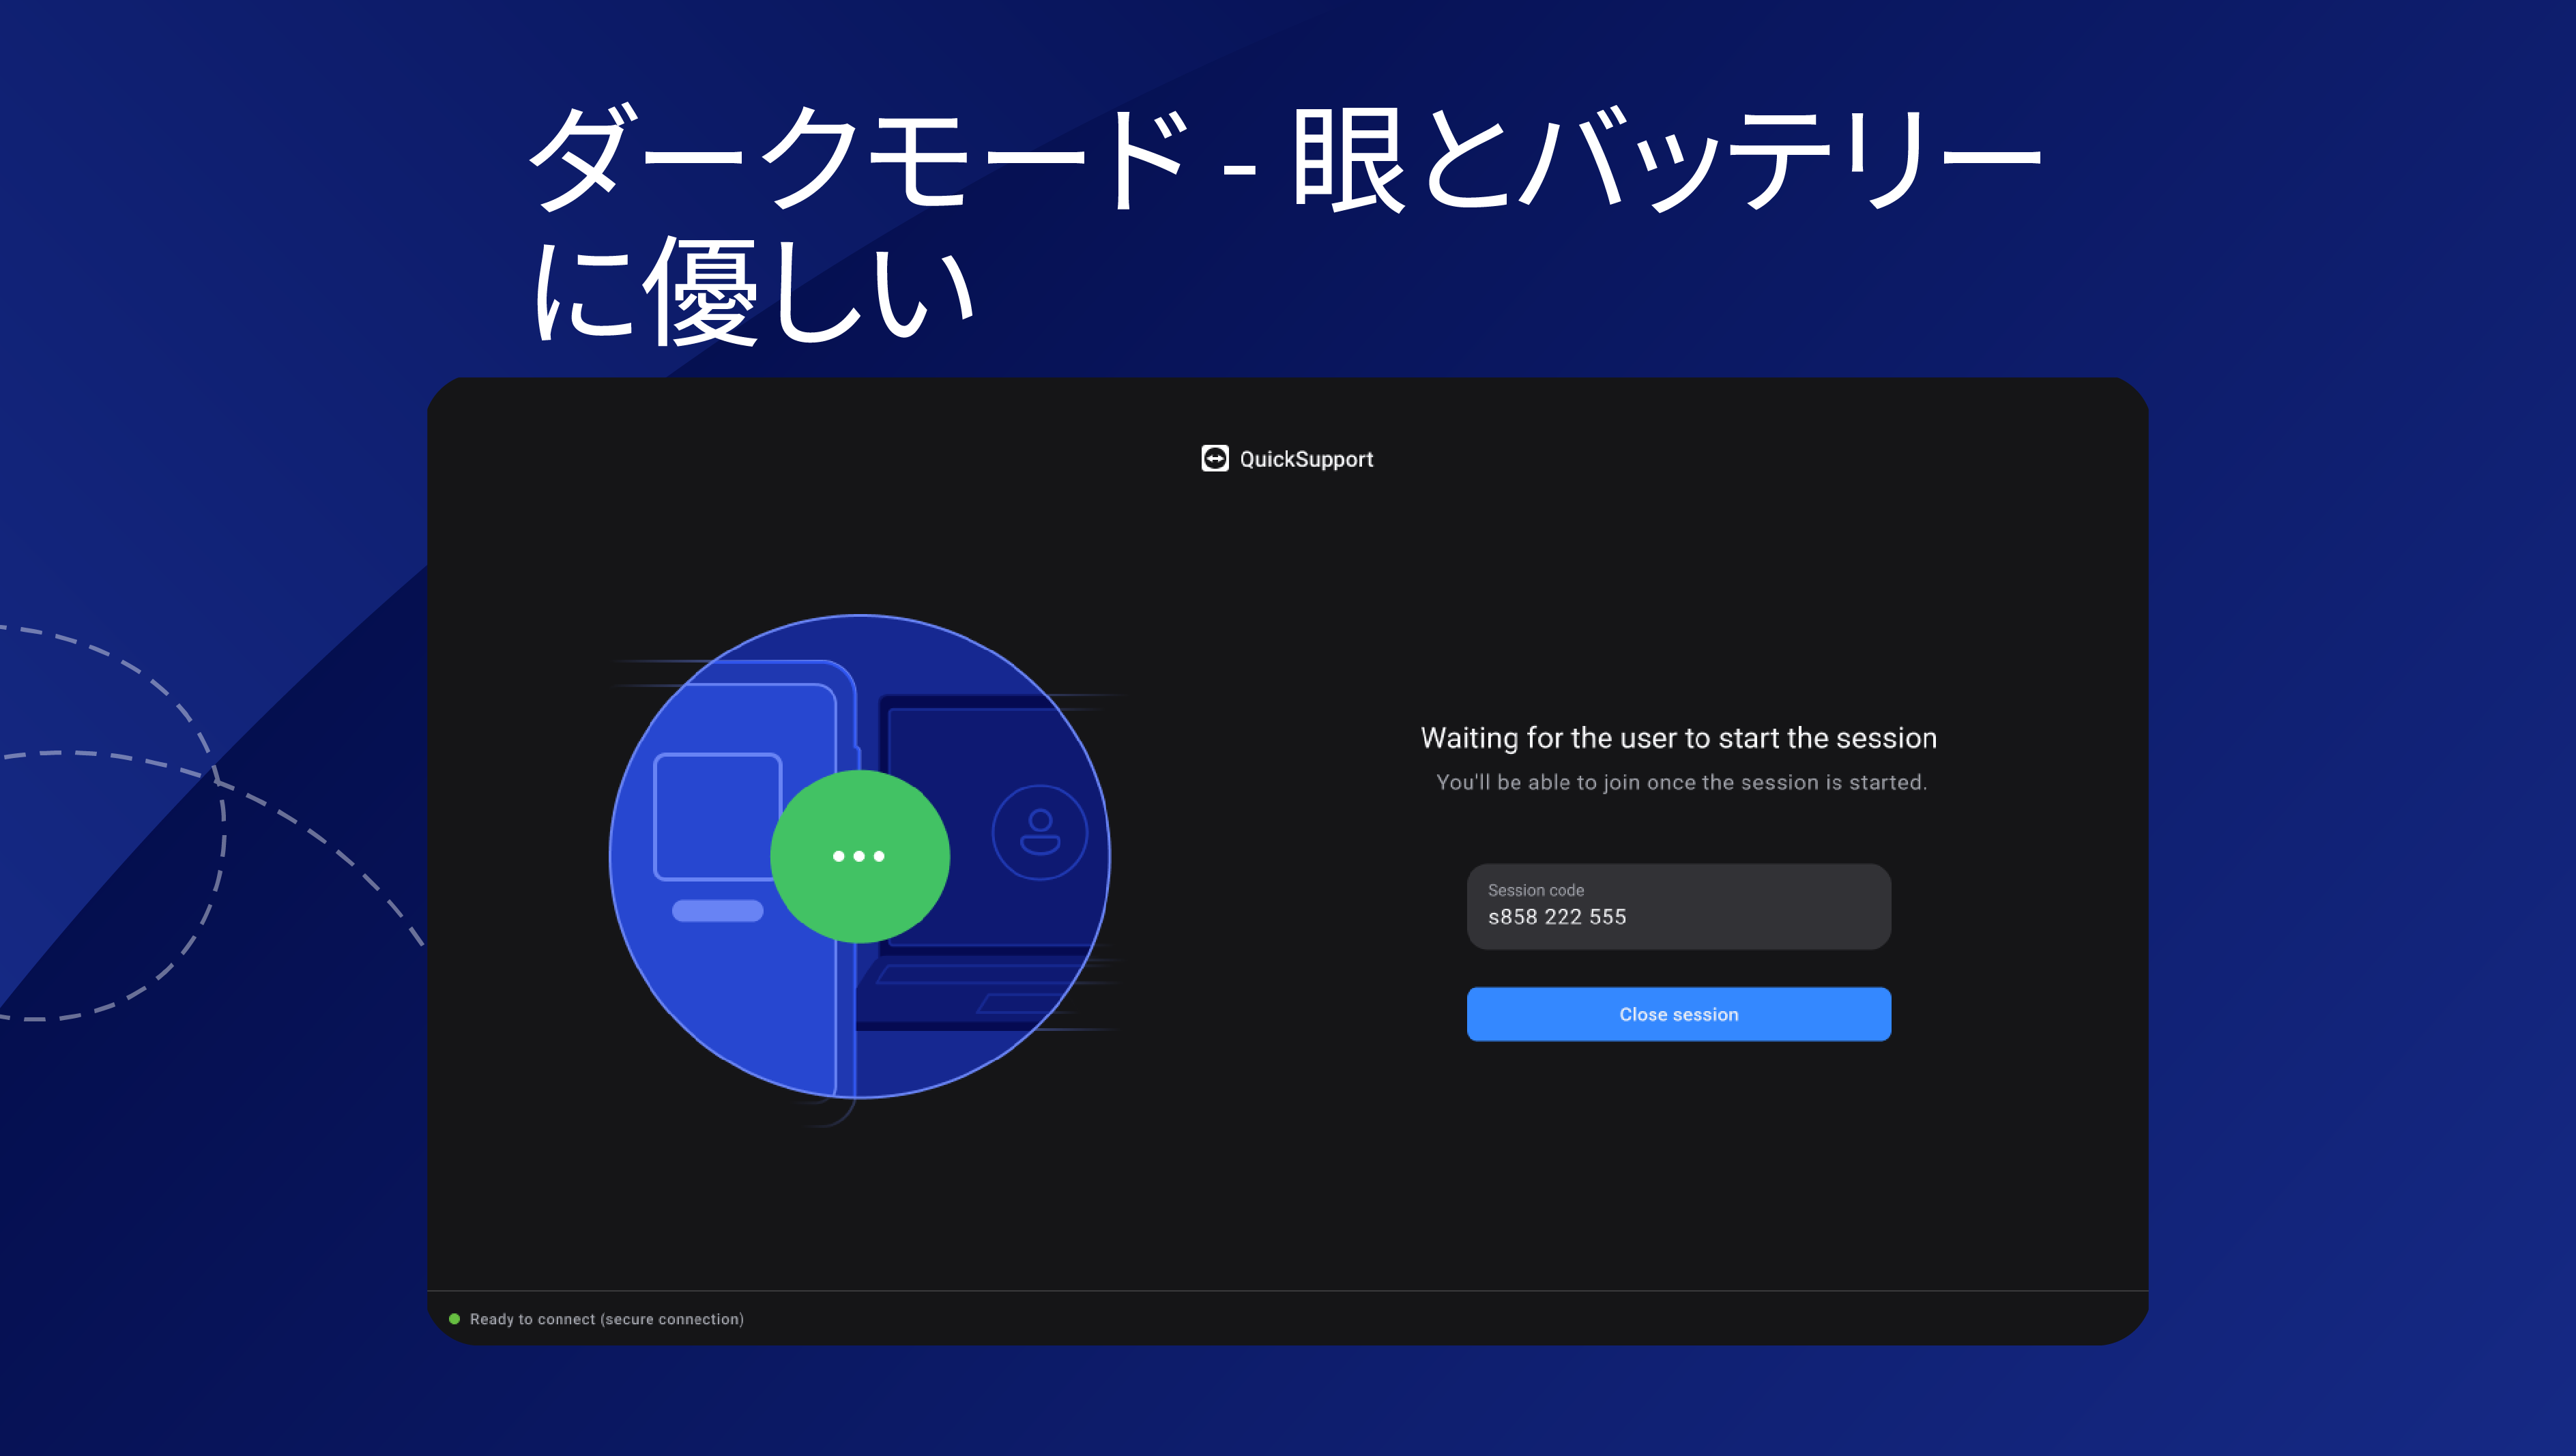Click the green chat bubble icon

point(859,856)
